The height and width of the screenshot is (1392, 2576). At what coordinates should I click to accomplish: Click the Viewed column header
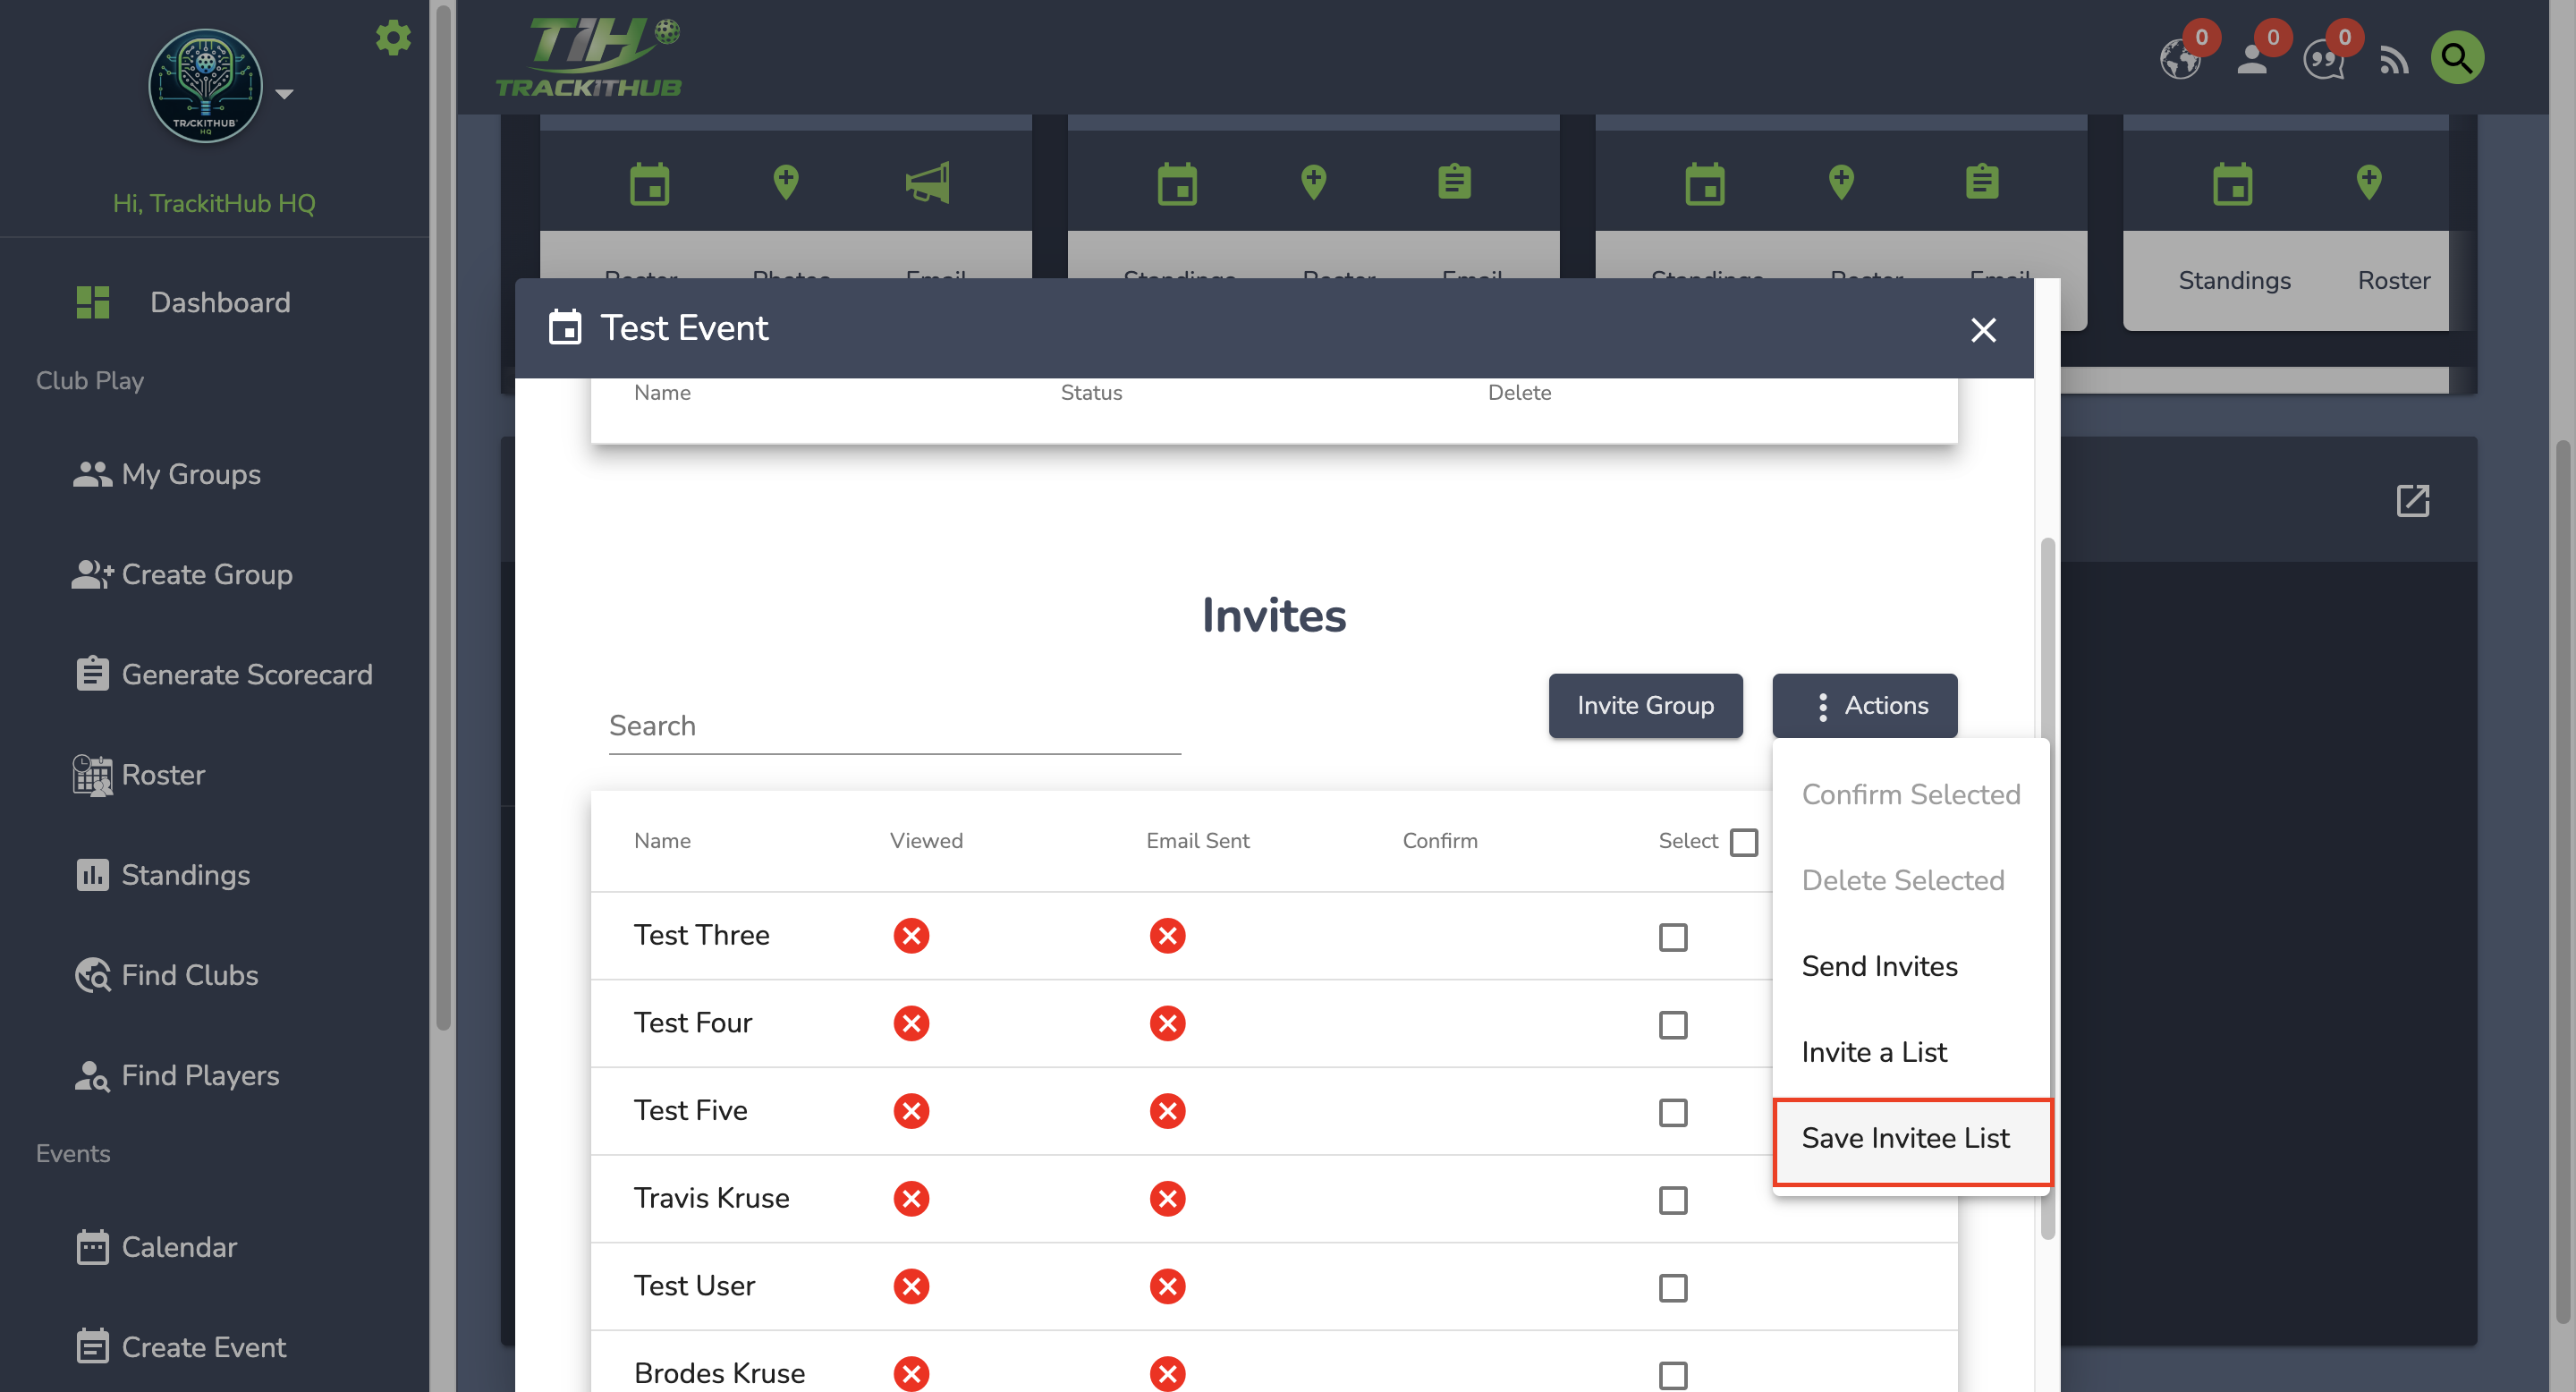926,840
